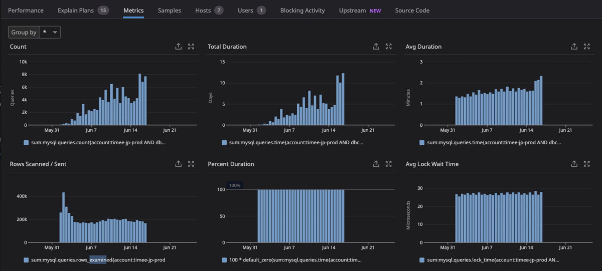Image resolution: width=602 pixels, height=271 pixels.
Task: Open the Blocking Activity tab
Action: coord(303,10)
